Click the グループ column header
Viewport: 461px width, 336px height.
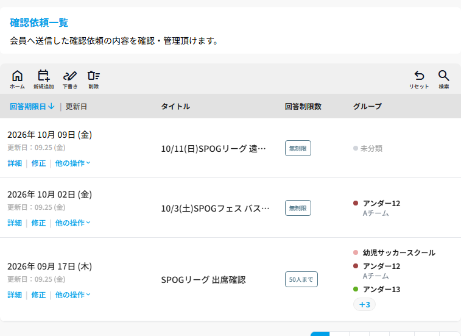tap(367, 106)
